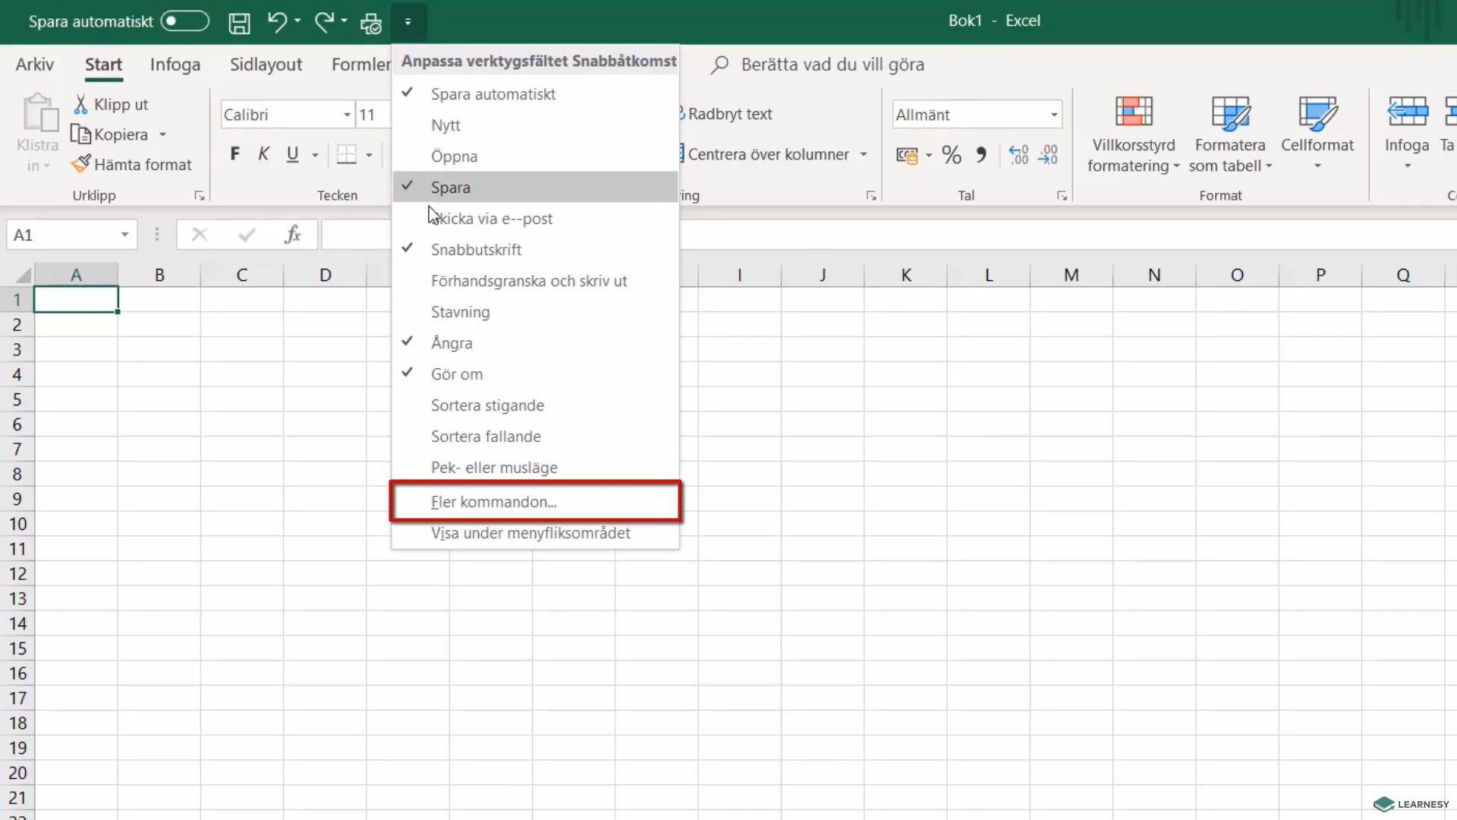Click the Hämta format paintbrush
Viewport: 1457px width, 820px height.
131,165
